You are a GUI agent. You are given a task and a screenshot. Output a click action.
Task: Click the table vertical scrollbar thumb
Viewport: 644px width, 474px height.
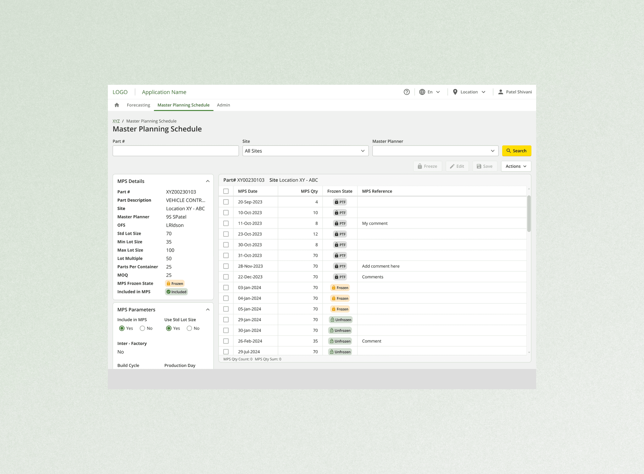click(529, 214)
